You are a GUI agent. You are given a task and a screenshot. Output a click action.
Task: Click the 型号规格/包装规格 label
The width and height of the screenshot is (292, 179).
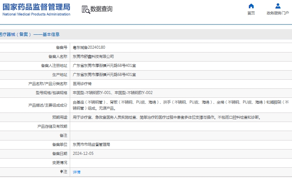[x=52, y=93]
